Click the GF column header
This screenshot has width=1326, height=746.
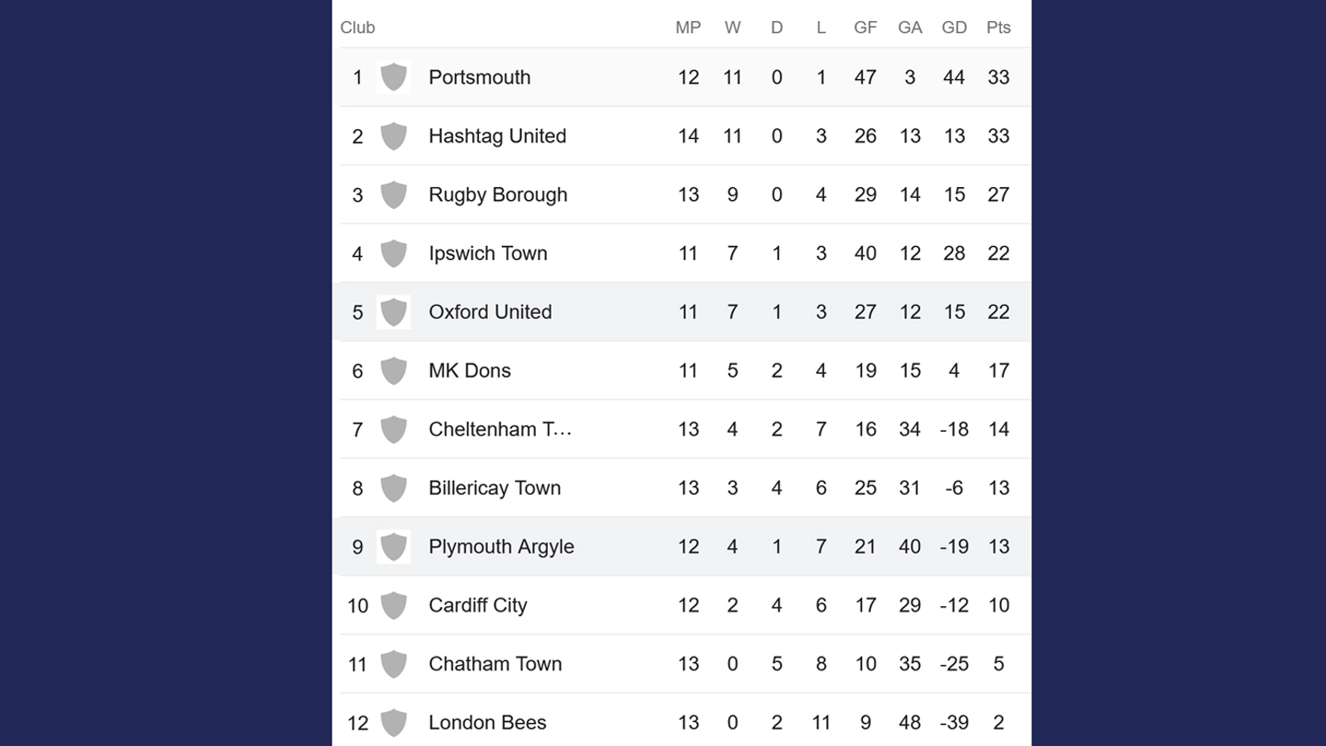(x=865, y=28)
